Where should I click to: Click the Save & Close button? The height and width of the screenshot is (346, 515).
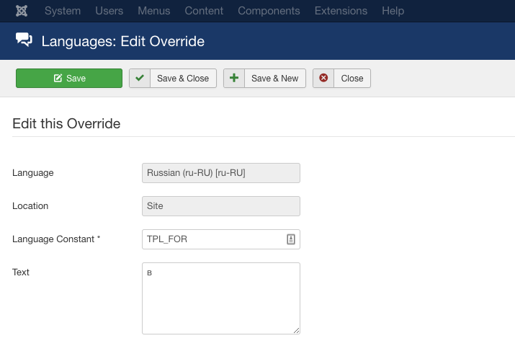click(183, 78)
